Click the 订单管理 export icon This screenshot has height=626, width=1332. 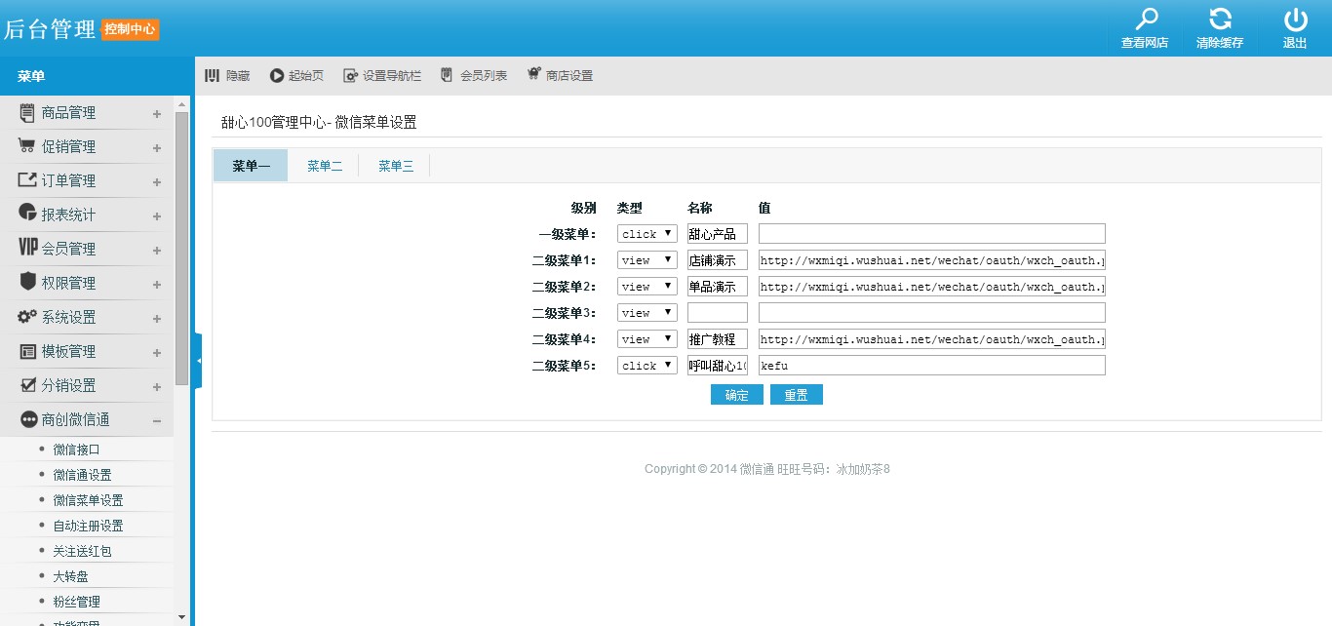point(27,180)
